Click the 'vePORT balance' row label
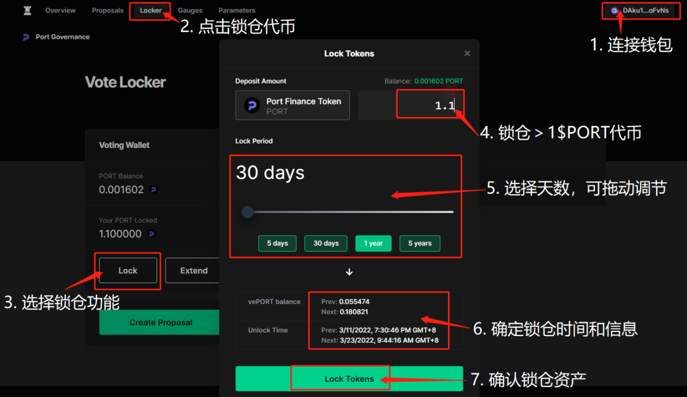Viewport: 687px width, 397px height. [x=275, y=302]
